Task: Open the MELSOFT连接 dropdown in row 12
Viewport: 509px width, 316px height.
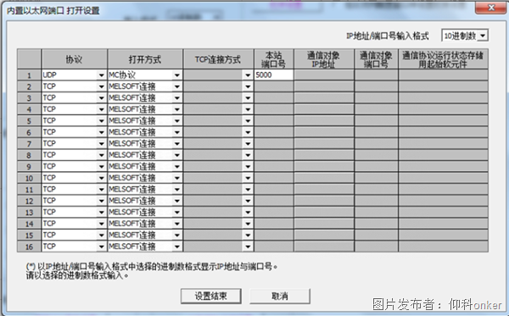Action: (177, 201)
